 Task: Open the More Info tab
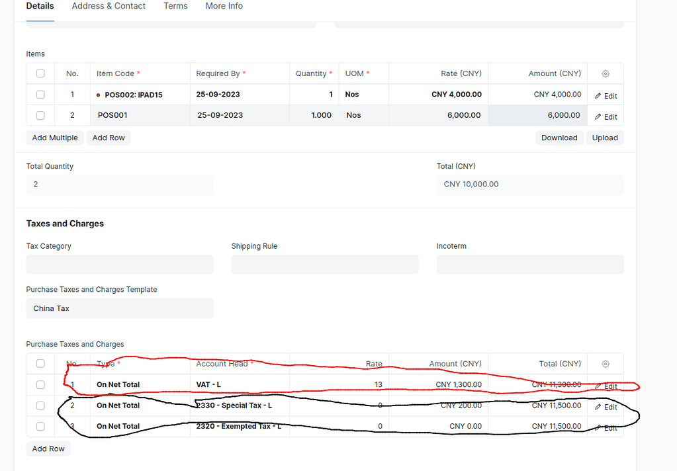(x=224, y=6)
